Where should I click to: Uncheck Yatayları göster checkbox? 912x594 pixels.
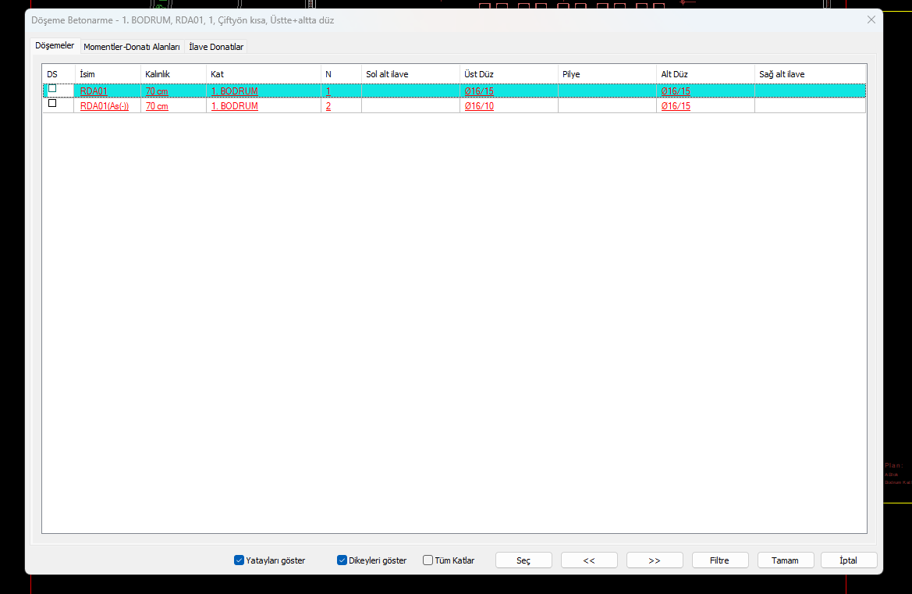pyautogui.click(x=239, y=560)
